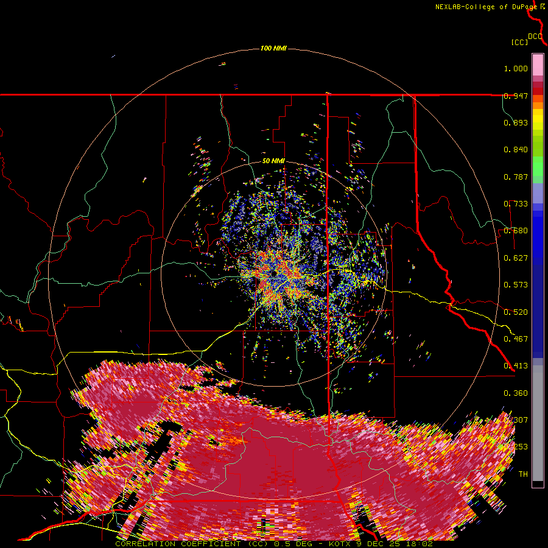
Task: Click the 0.947 scale value
Action: tap(516, 96)
